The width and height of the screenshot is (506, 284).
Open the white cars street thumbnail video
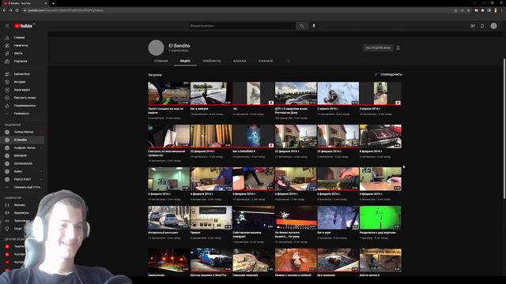click(x=168, y=218)
